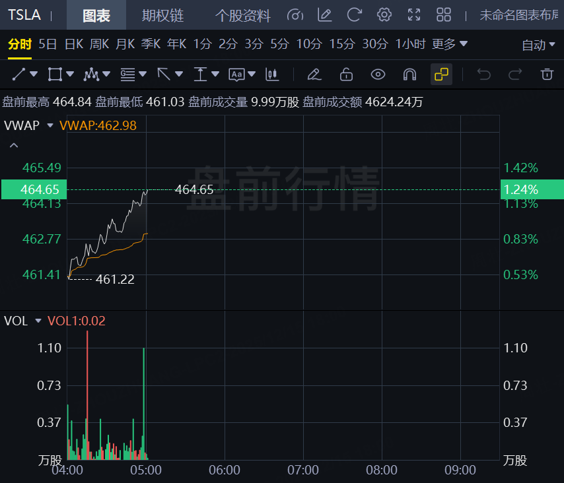Open the 自动 scale dropdown
The image size is (564, 483).
[538, 46]
